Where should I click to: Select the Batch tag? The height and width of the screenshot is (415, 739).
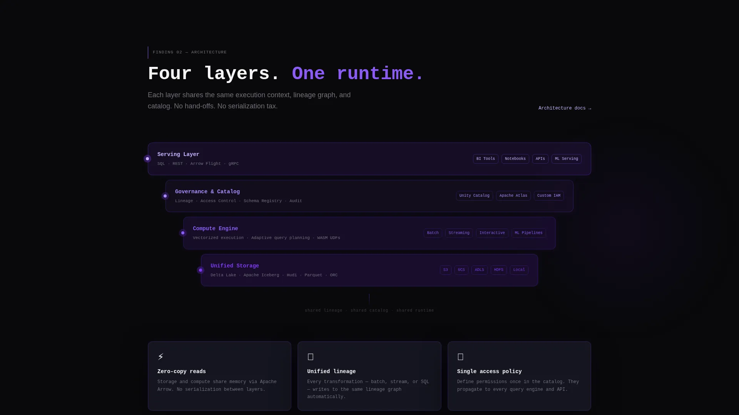433,233
